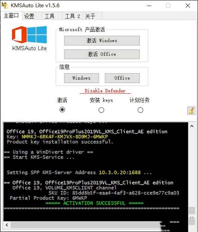Click the console scroll-left arrow
Screen dimensions: 198x232
pos(7,225)
